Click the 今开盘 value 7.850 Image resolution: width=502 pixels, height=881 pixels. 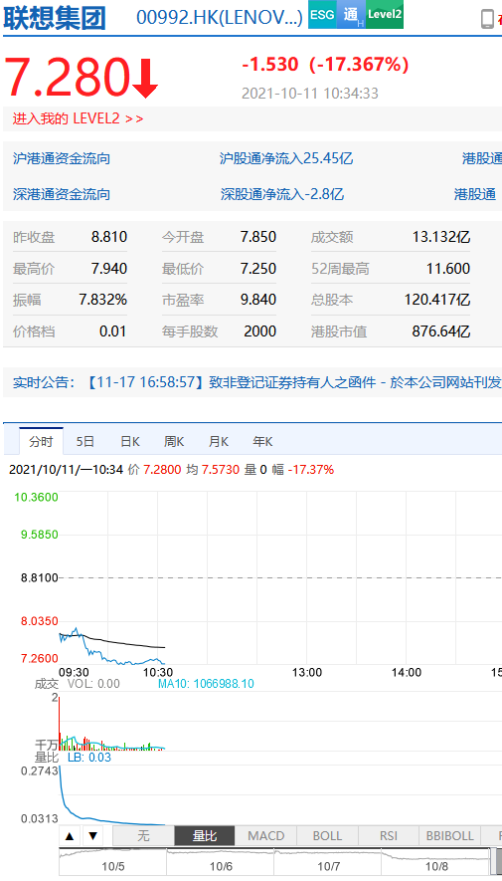click(258, 237)
